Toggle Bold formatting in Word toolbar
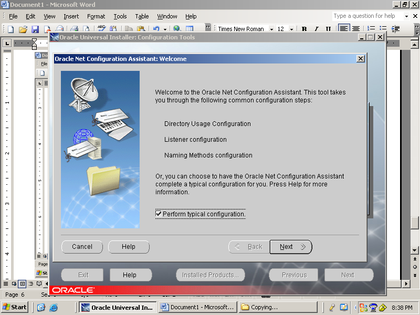The image size is (420, 315). pyautogui.click(x=304, y=29)
